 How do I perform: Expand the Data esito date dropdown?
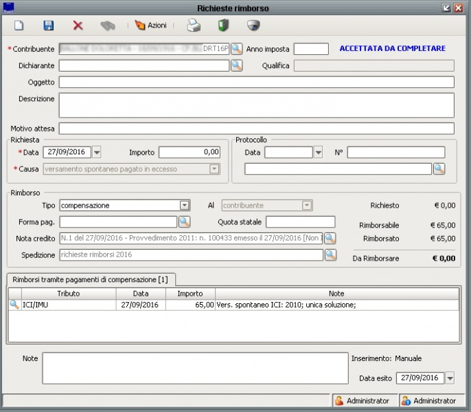pyautogui.click(x=450, y=378)
